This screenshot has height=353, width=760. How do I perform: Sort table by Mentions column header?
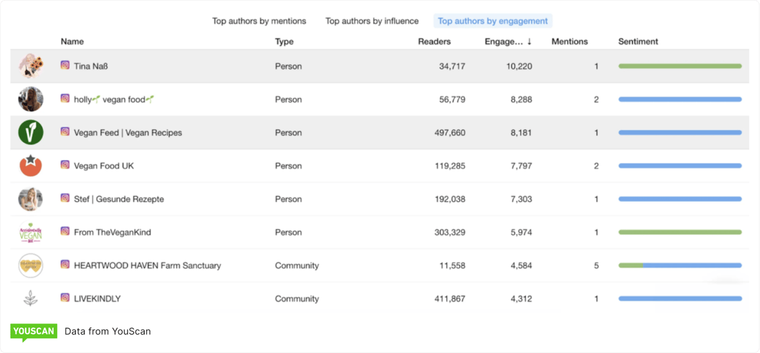pos(569,41)
